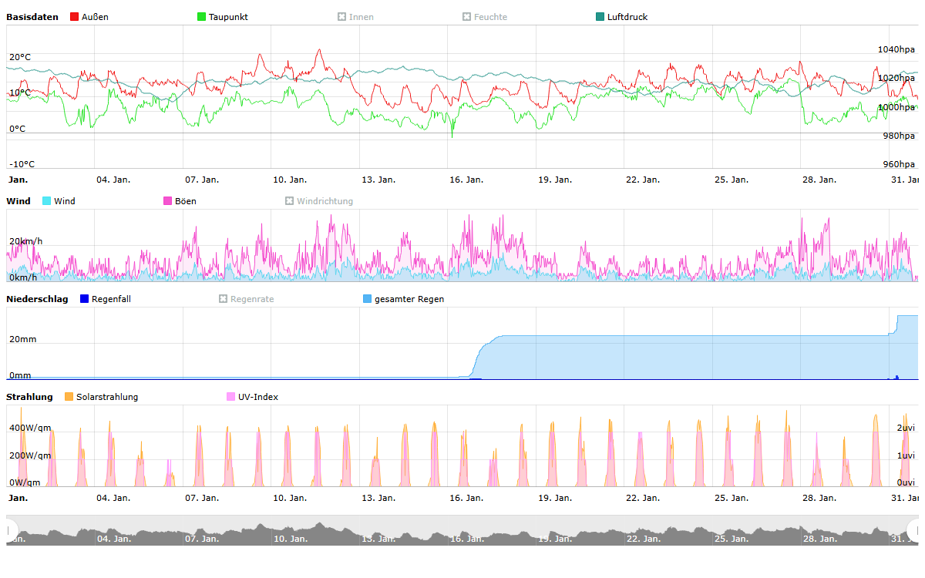The image size is (925, 578).
Task: Click the Basisdaten chart title
Action: pyautogui.click(x=32, y=17)
